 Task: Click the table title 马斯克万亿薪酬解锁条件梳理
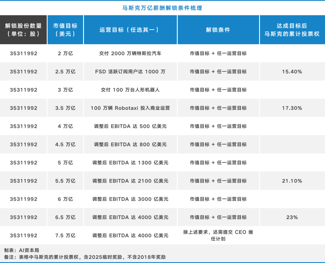click(162, 8)
